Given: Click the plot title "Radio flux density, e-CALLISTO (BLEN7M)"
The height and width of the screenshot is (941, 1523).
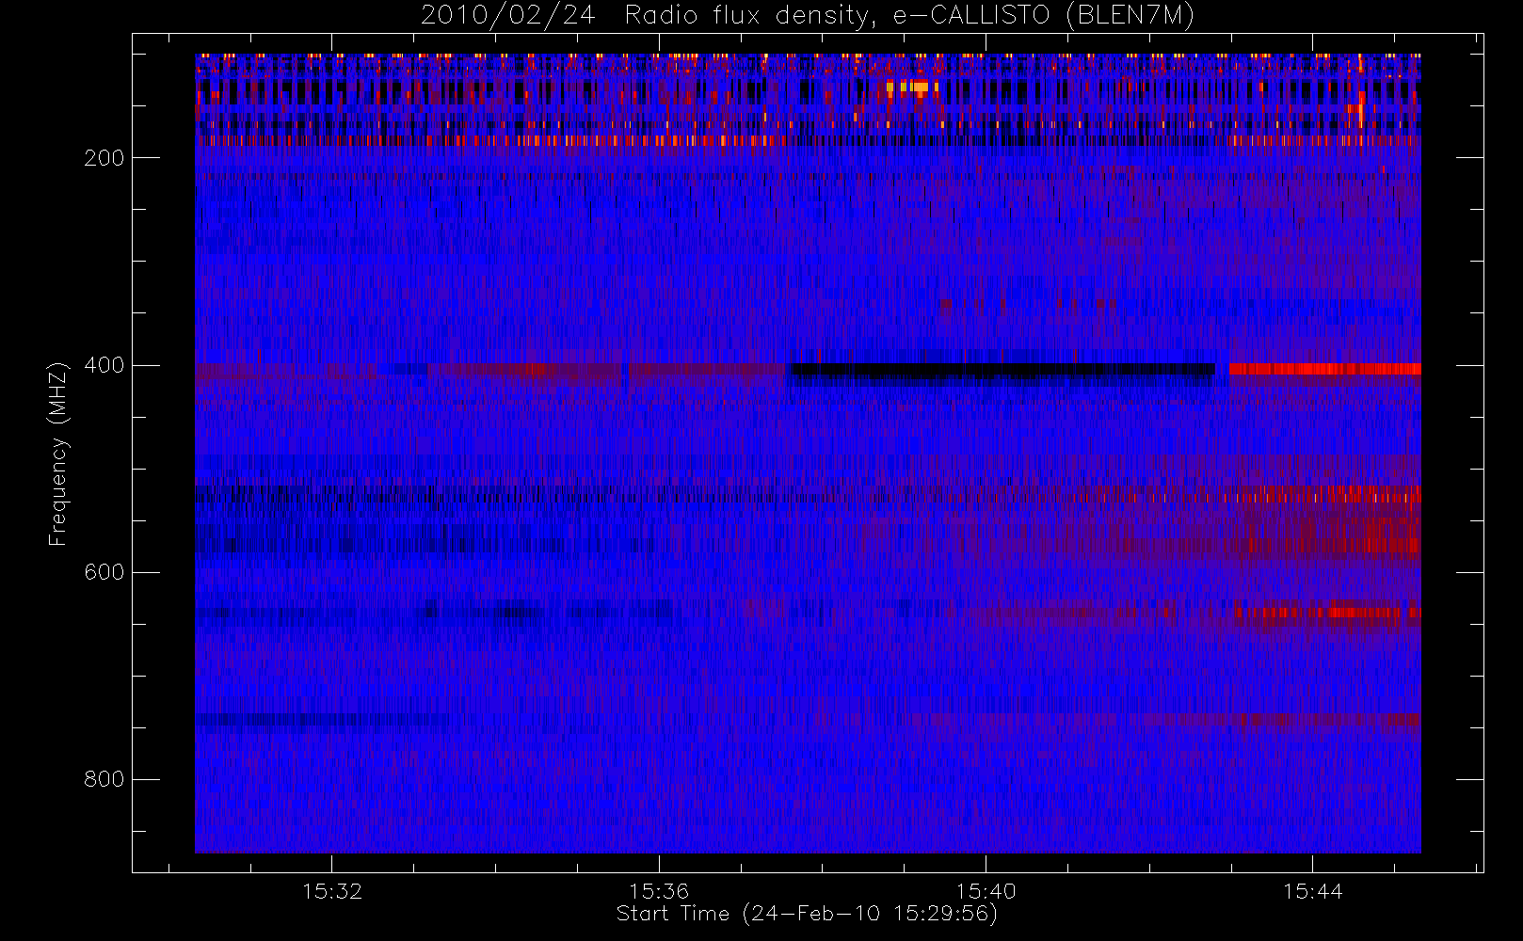Looking at the screenshot, I should 909,15.
